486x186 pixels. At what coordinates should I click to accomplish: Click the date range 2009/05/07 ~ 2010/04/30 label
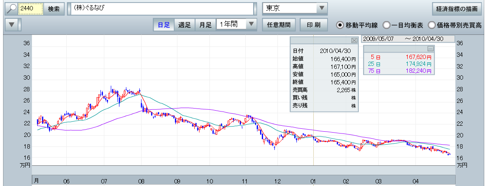408,39
